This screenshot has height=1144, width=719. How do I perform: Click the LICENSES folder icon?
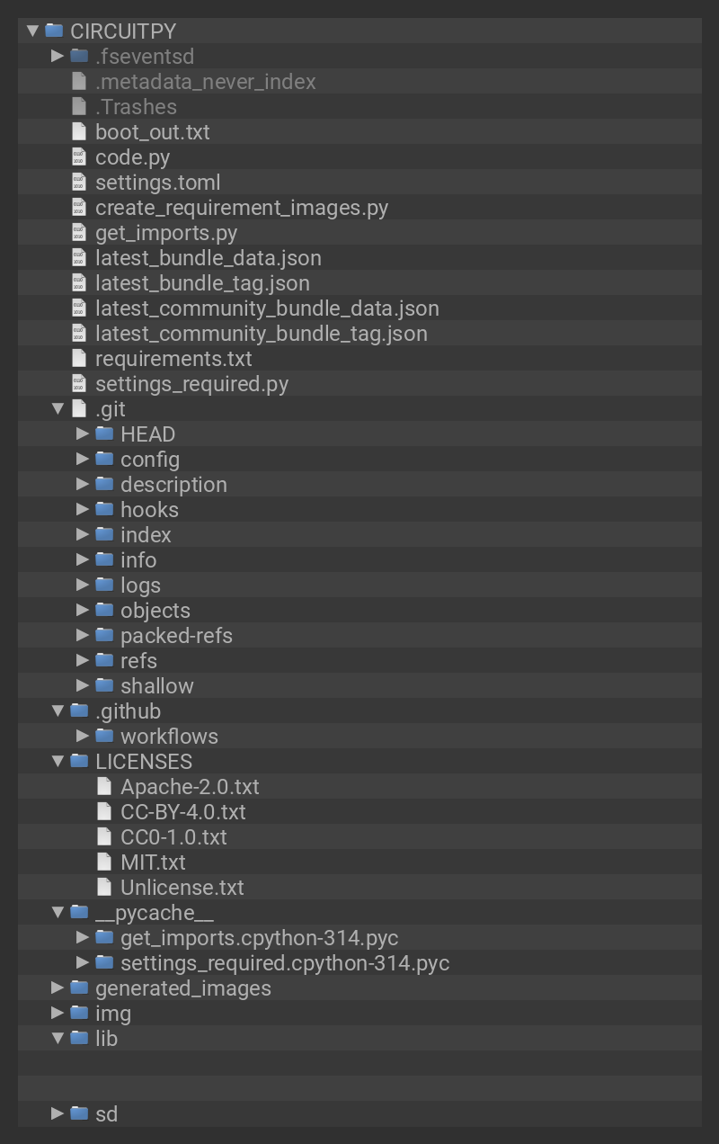79,762
